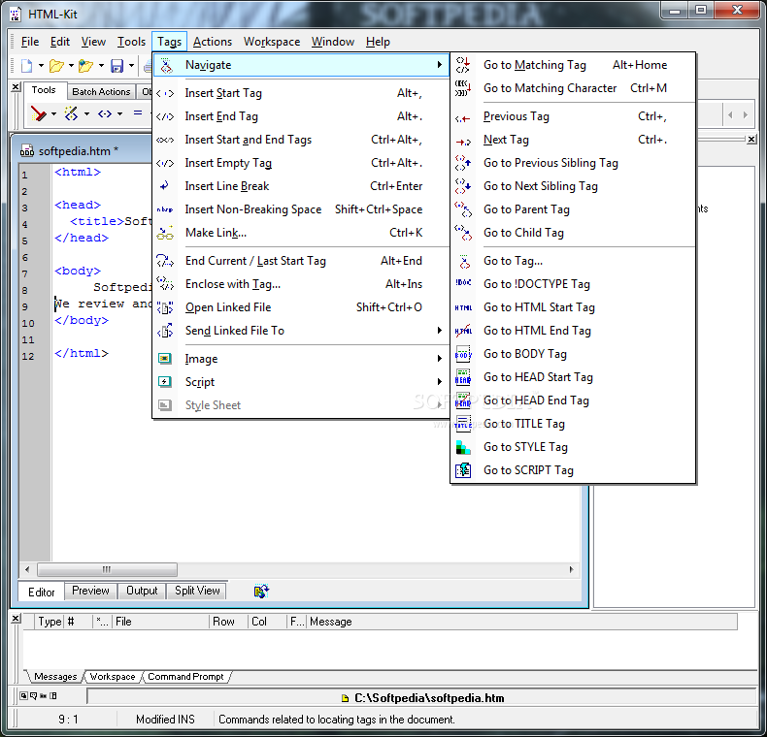Expand the Script submenu
Image resolution: width=767 pixels, height=737 pixels.
point(439,382)
